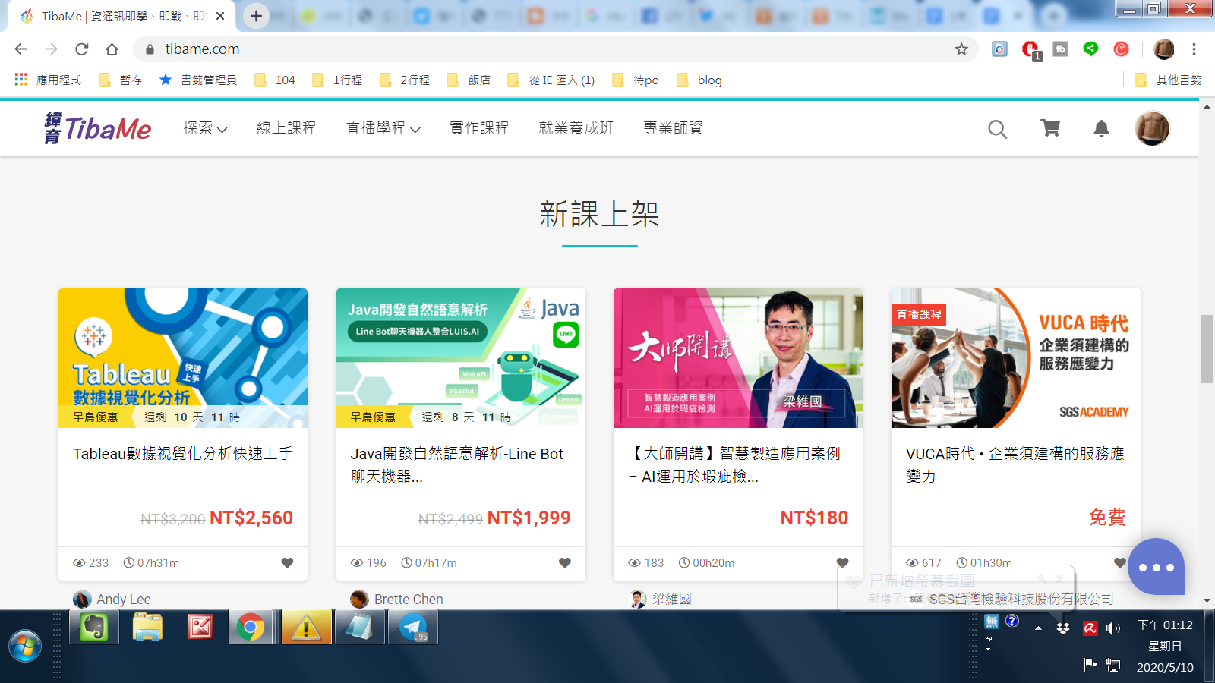The height and width of the screenshot is (683, 1215).
Task: Open Telegram from the taskbar
Action: (x=413, y=628)
